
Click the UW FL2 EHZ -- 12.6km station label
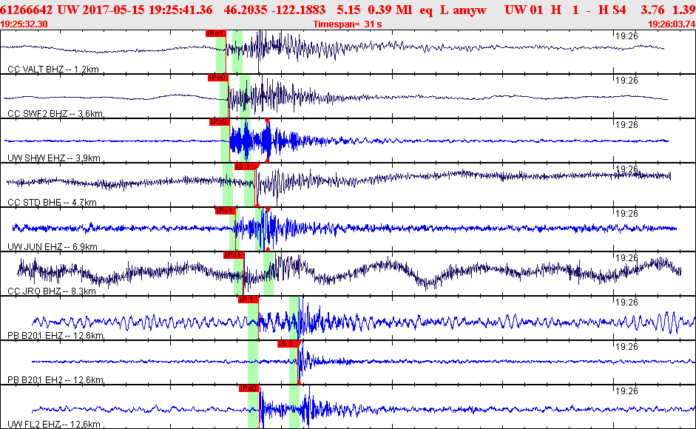[x=54, y=425]
